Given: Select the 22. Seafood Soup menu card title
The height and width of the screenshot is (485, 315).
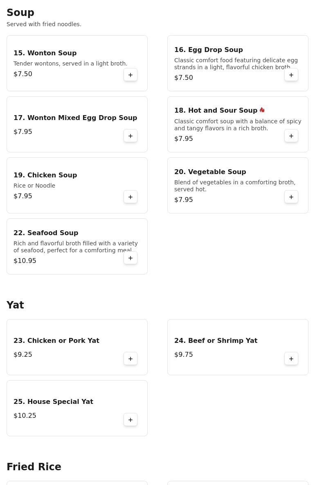Looking at the screenshot, I should pyautogui.click(x=46, y=233).
